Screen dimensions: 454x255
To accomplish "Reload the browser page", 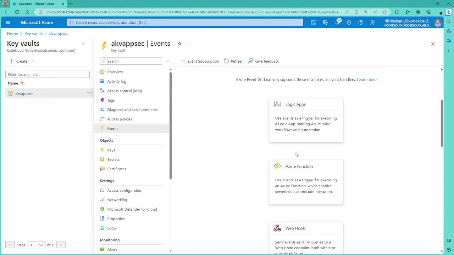I will click(17, 12).
